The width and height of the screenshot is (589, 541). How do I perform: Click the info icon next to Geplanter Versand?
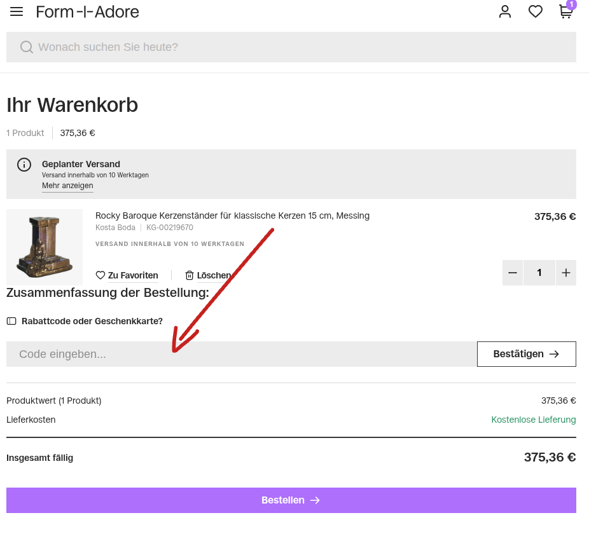tap(24, 165)
